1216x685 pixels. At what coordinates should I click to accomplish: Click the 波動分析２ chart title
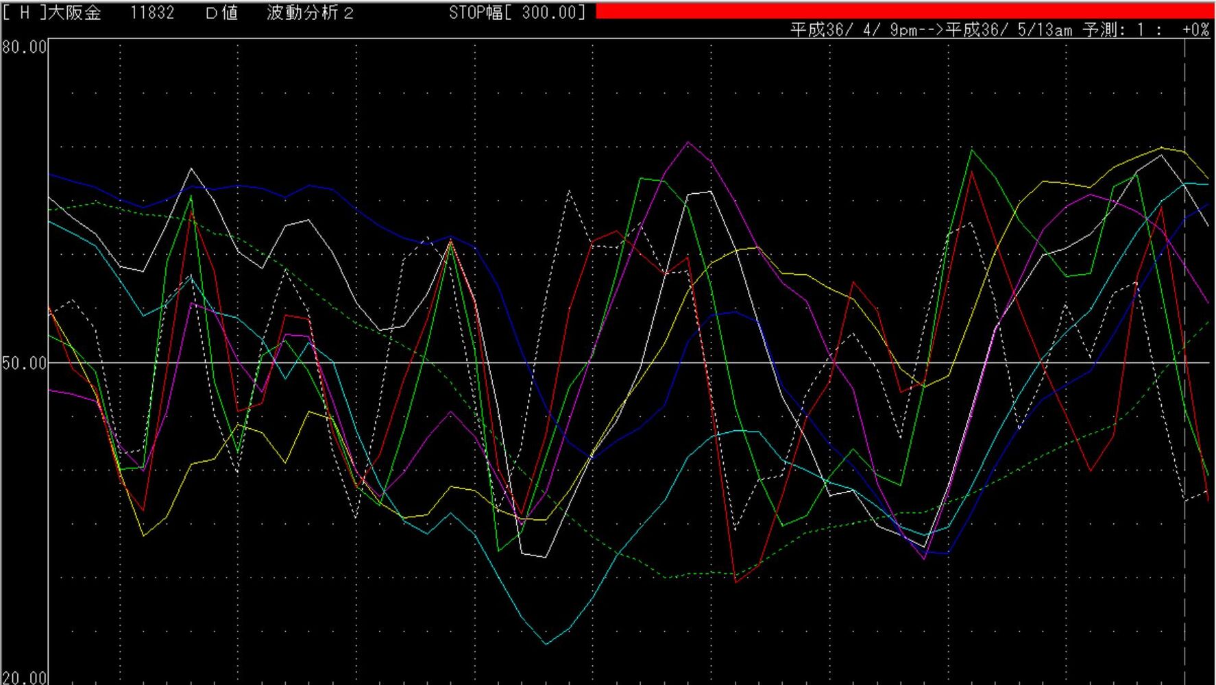pos(311,12)
